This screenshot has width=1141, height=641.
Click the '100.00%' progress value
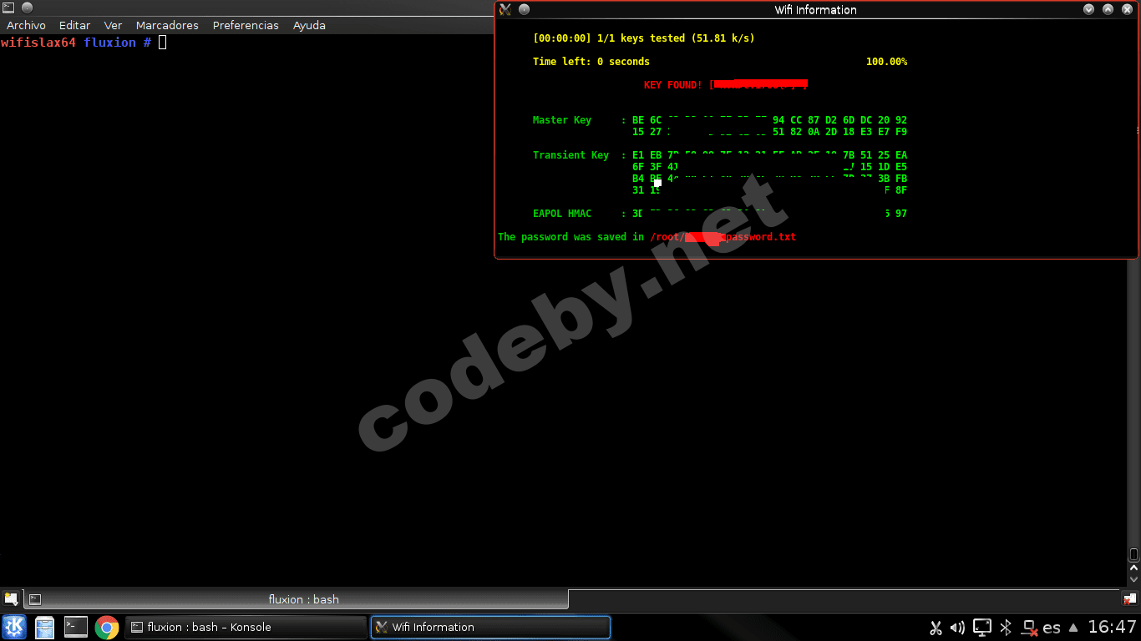point(886,62)
